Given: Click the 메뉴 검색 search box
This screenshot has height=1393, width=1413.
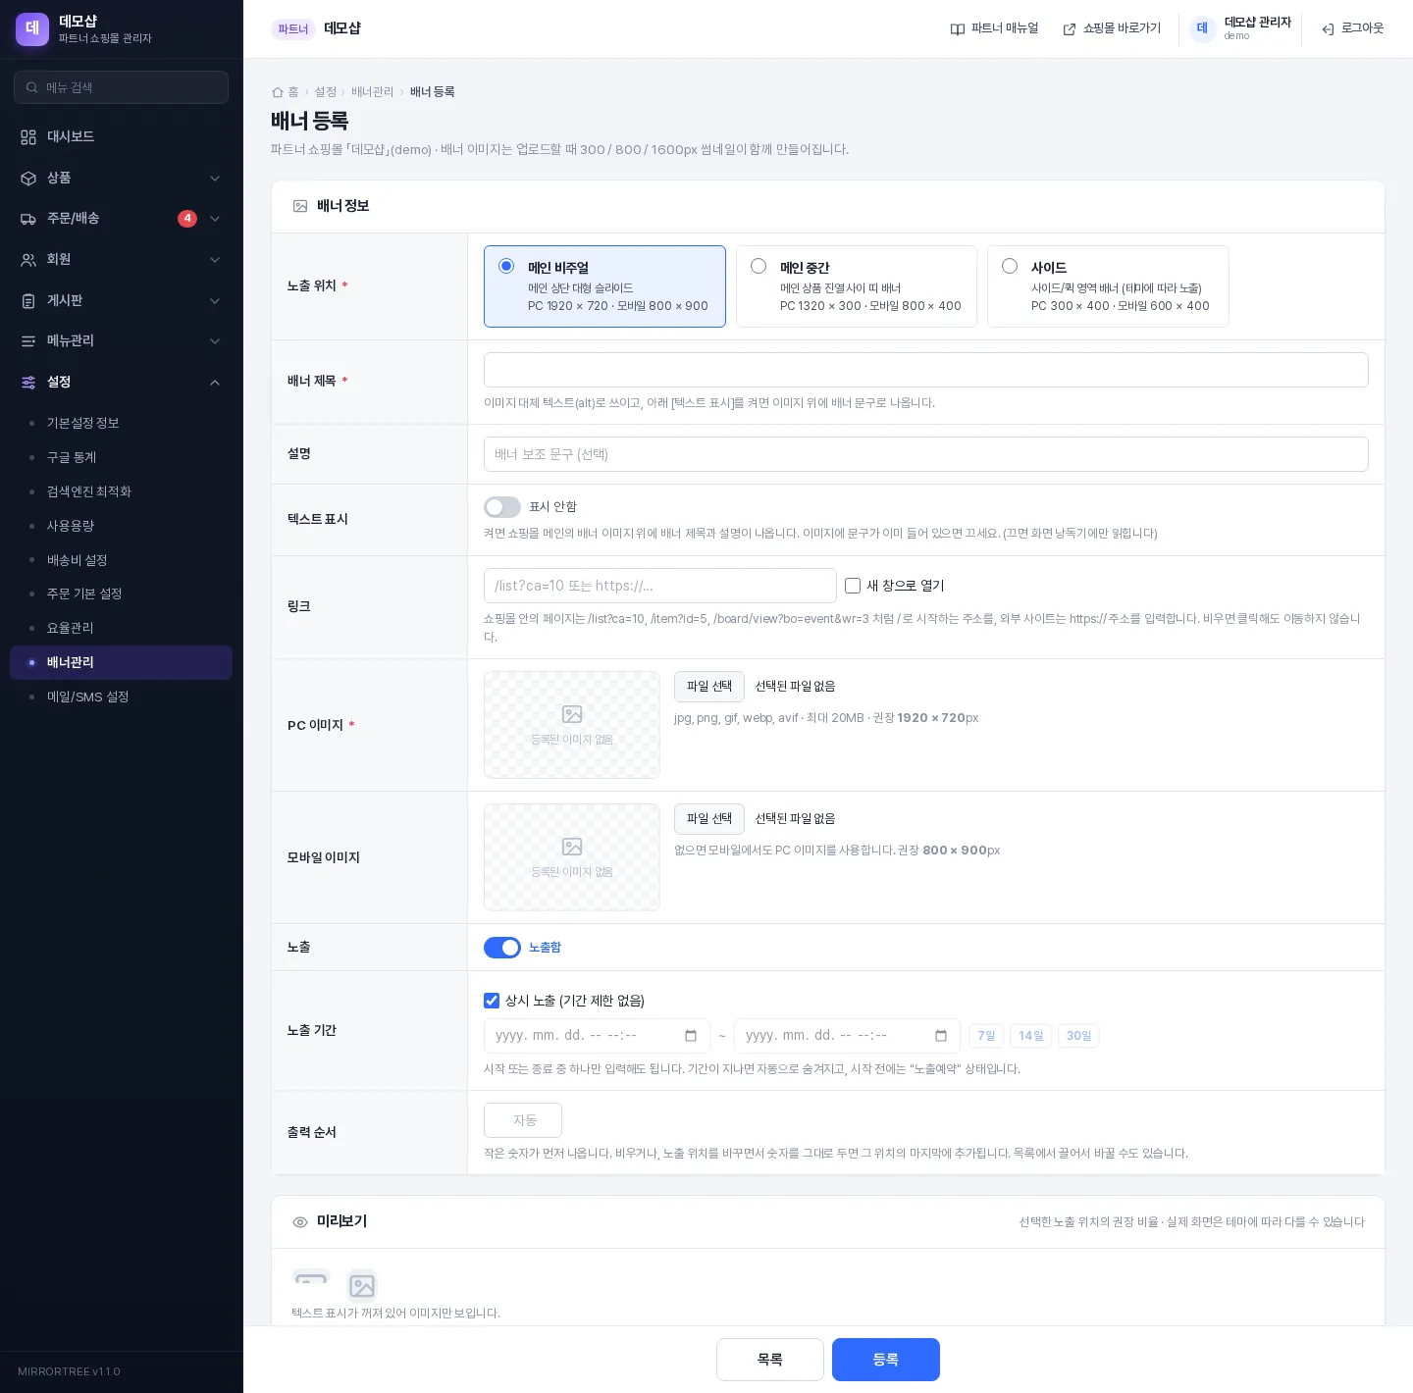Looking at the screenshot, I should (x=122, y=87).
